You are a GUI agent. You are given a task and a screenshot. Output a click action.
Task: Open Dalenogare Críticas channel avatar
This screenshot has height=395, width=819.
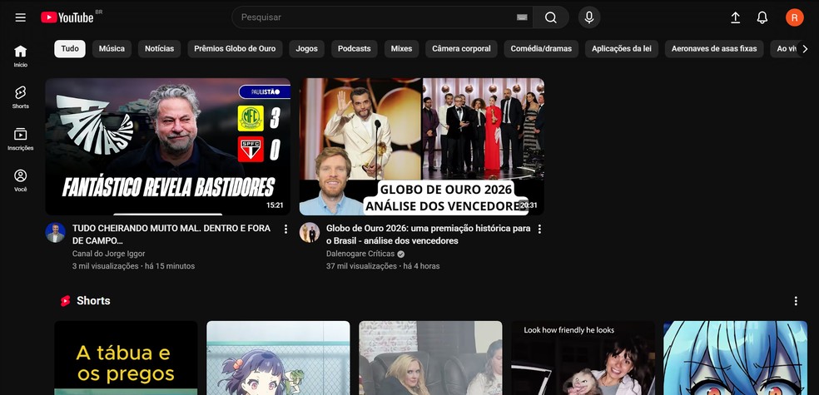coord(310,233)
